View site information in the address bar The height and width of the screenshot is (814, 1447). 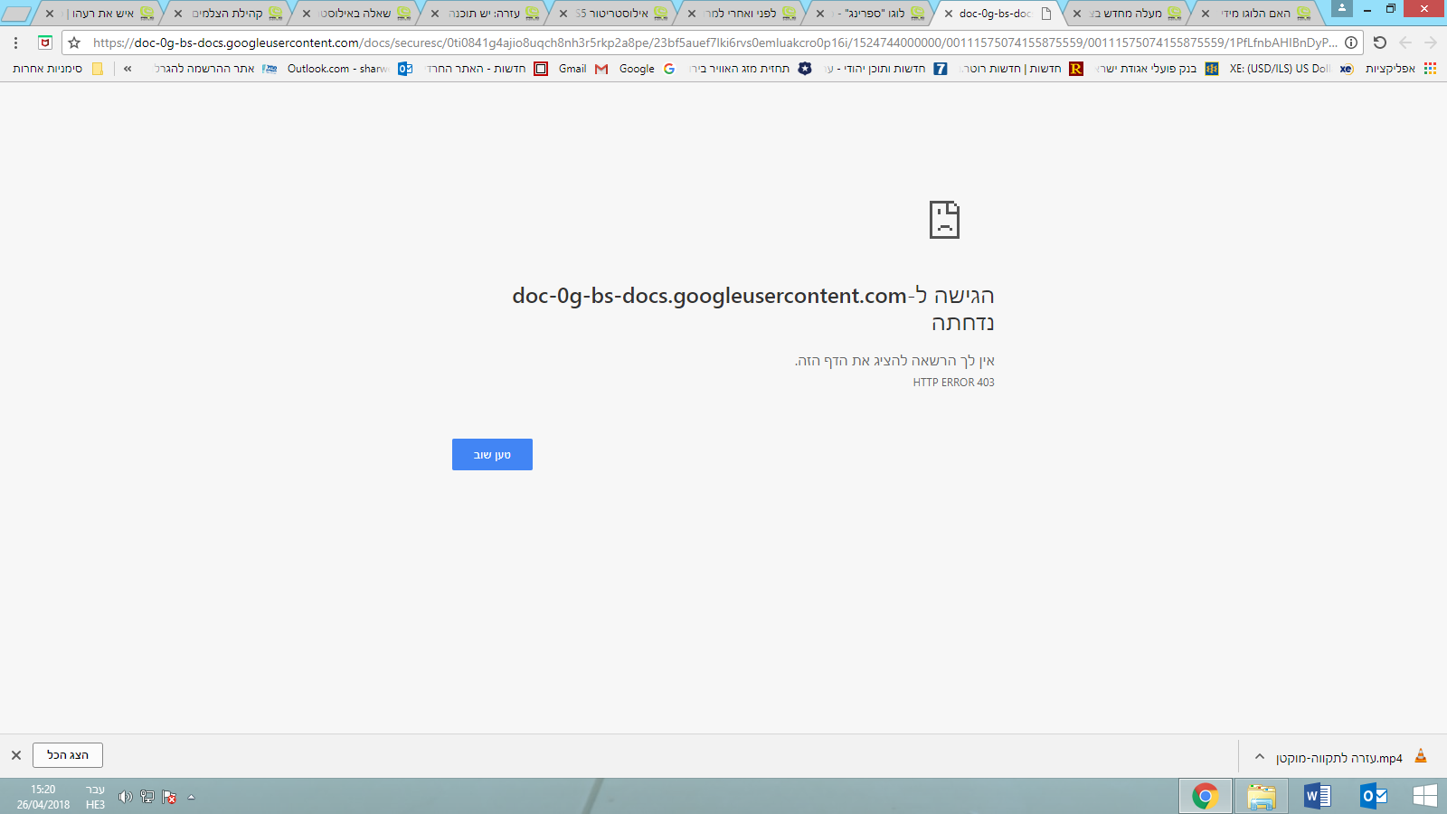click(1350, 43)
